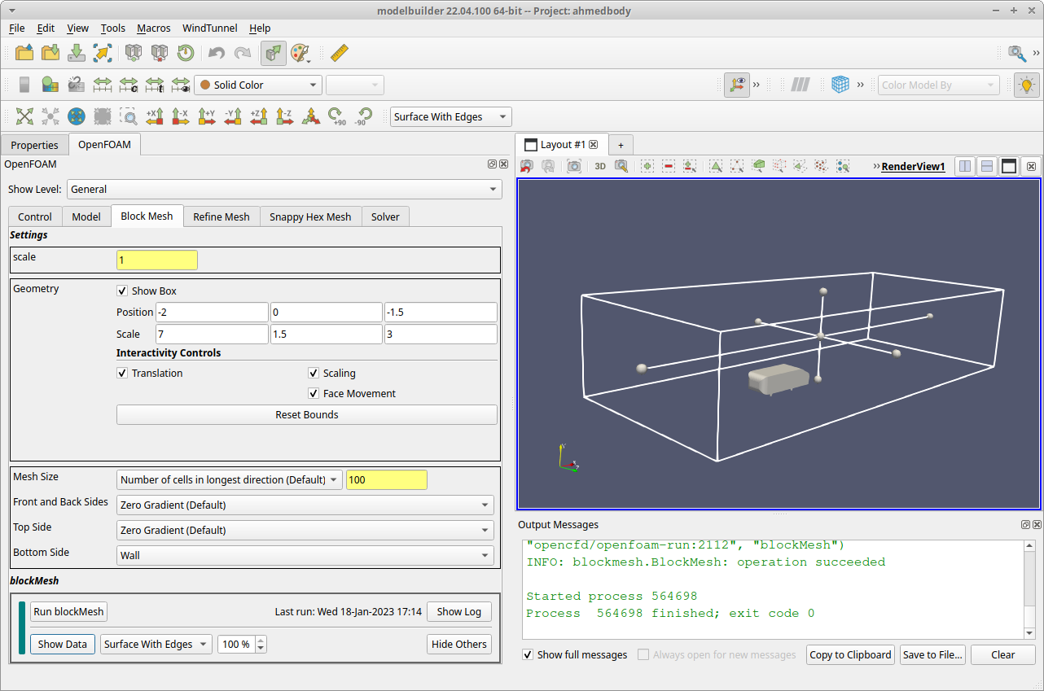Open the WindTunnel menu
Image resolution: width=1044 pixels, height=691 pixels.
[210, 28]
